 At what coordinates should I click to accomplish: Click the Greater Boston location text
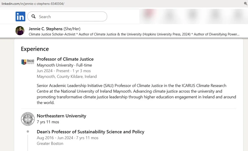click(50, 143)
